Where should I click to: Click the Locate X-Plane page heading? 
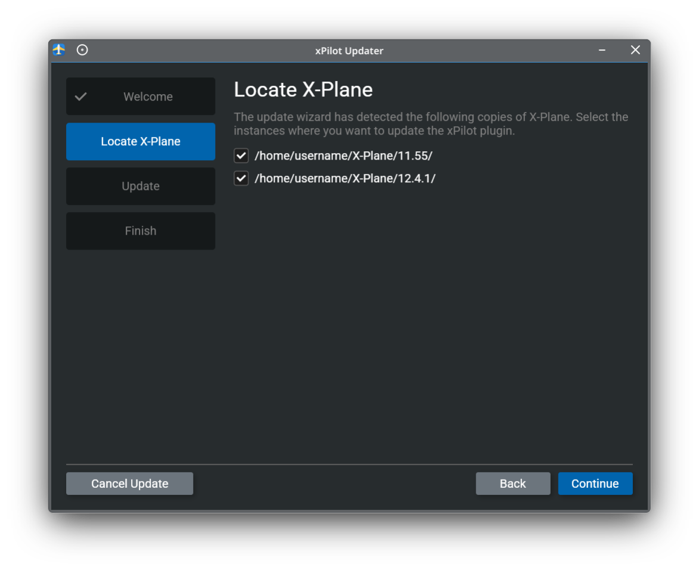(303, 89)
